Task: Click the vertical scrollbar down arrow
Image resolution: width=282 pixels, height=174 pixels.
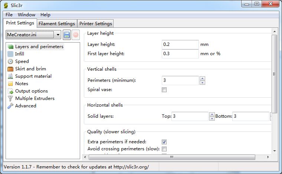Action: 275,151
